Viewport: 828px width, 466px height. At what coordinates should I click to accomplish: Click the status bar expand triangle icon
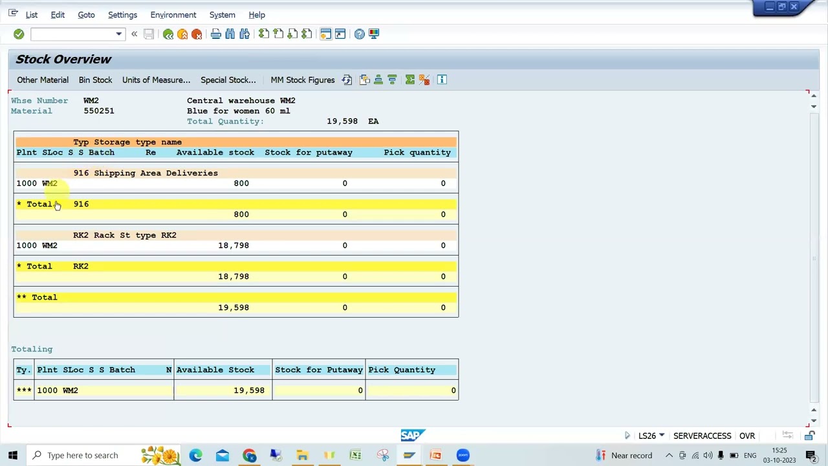pyautogui.click(x=627, y=436)
